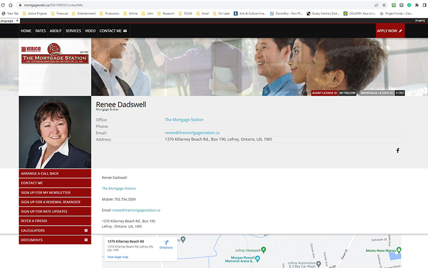428x268 pixels.
Task: Open the Entertainment bookmarks folder
Action: click(x=84, y=13)
